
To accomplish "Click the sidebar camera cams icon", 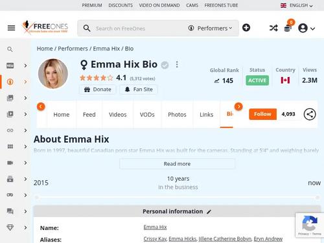I will click(10, 163).
